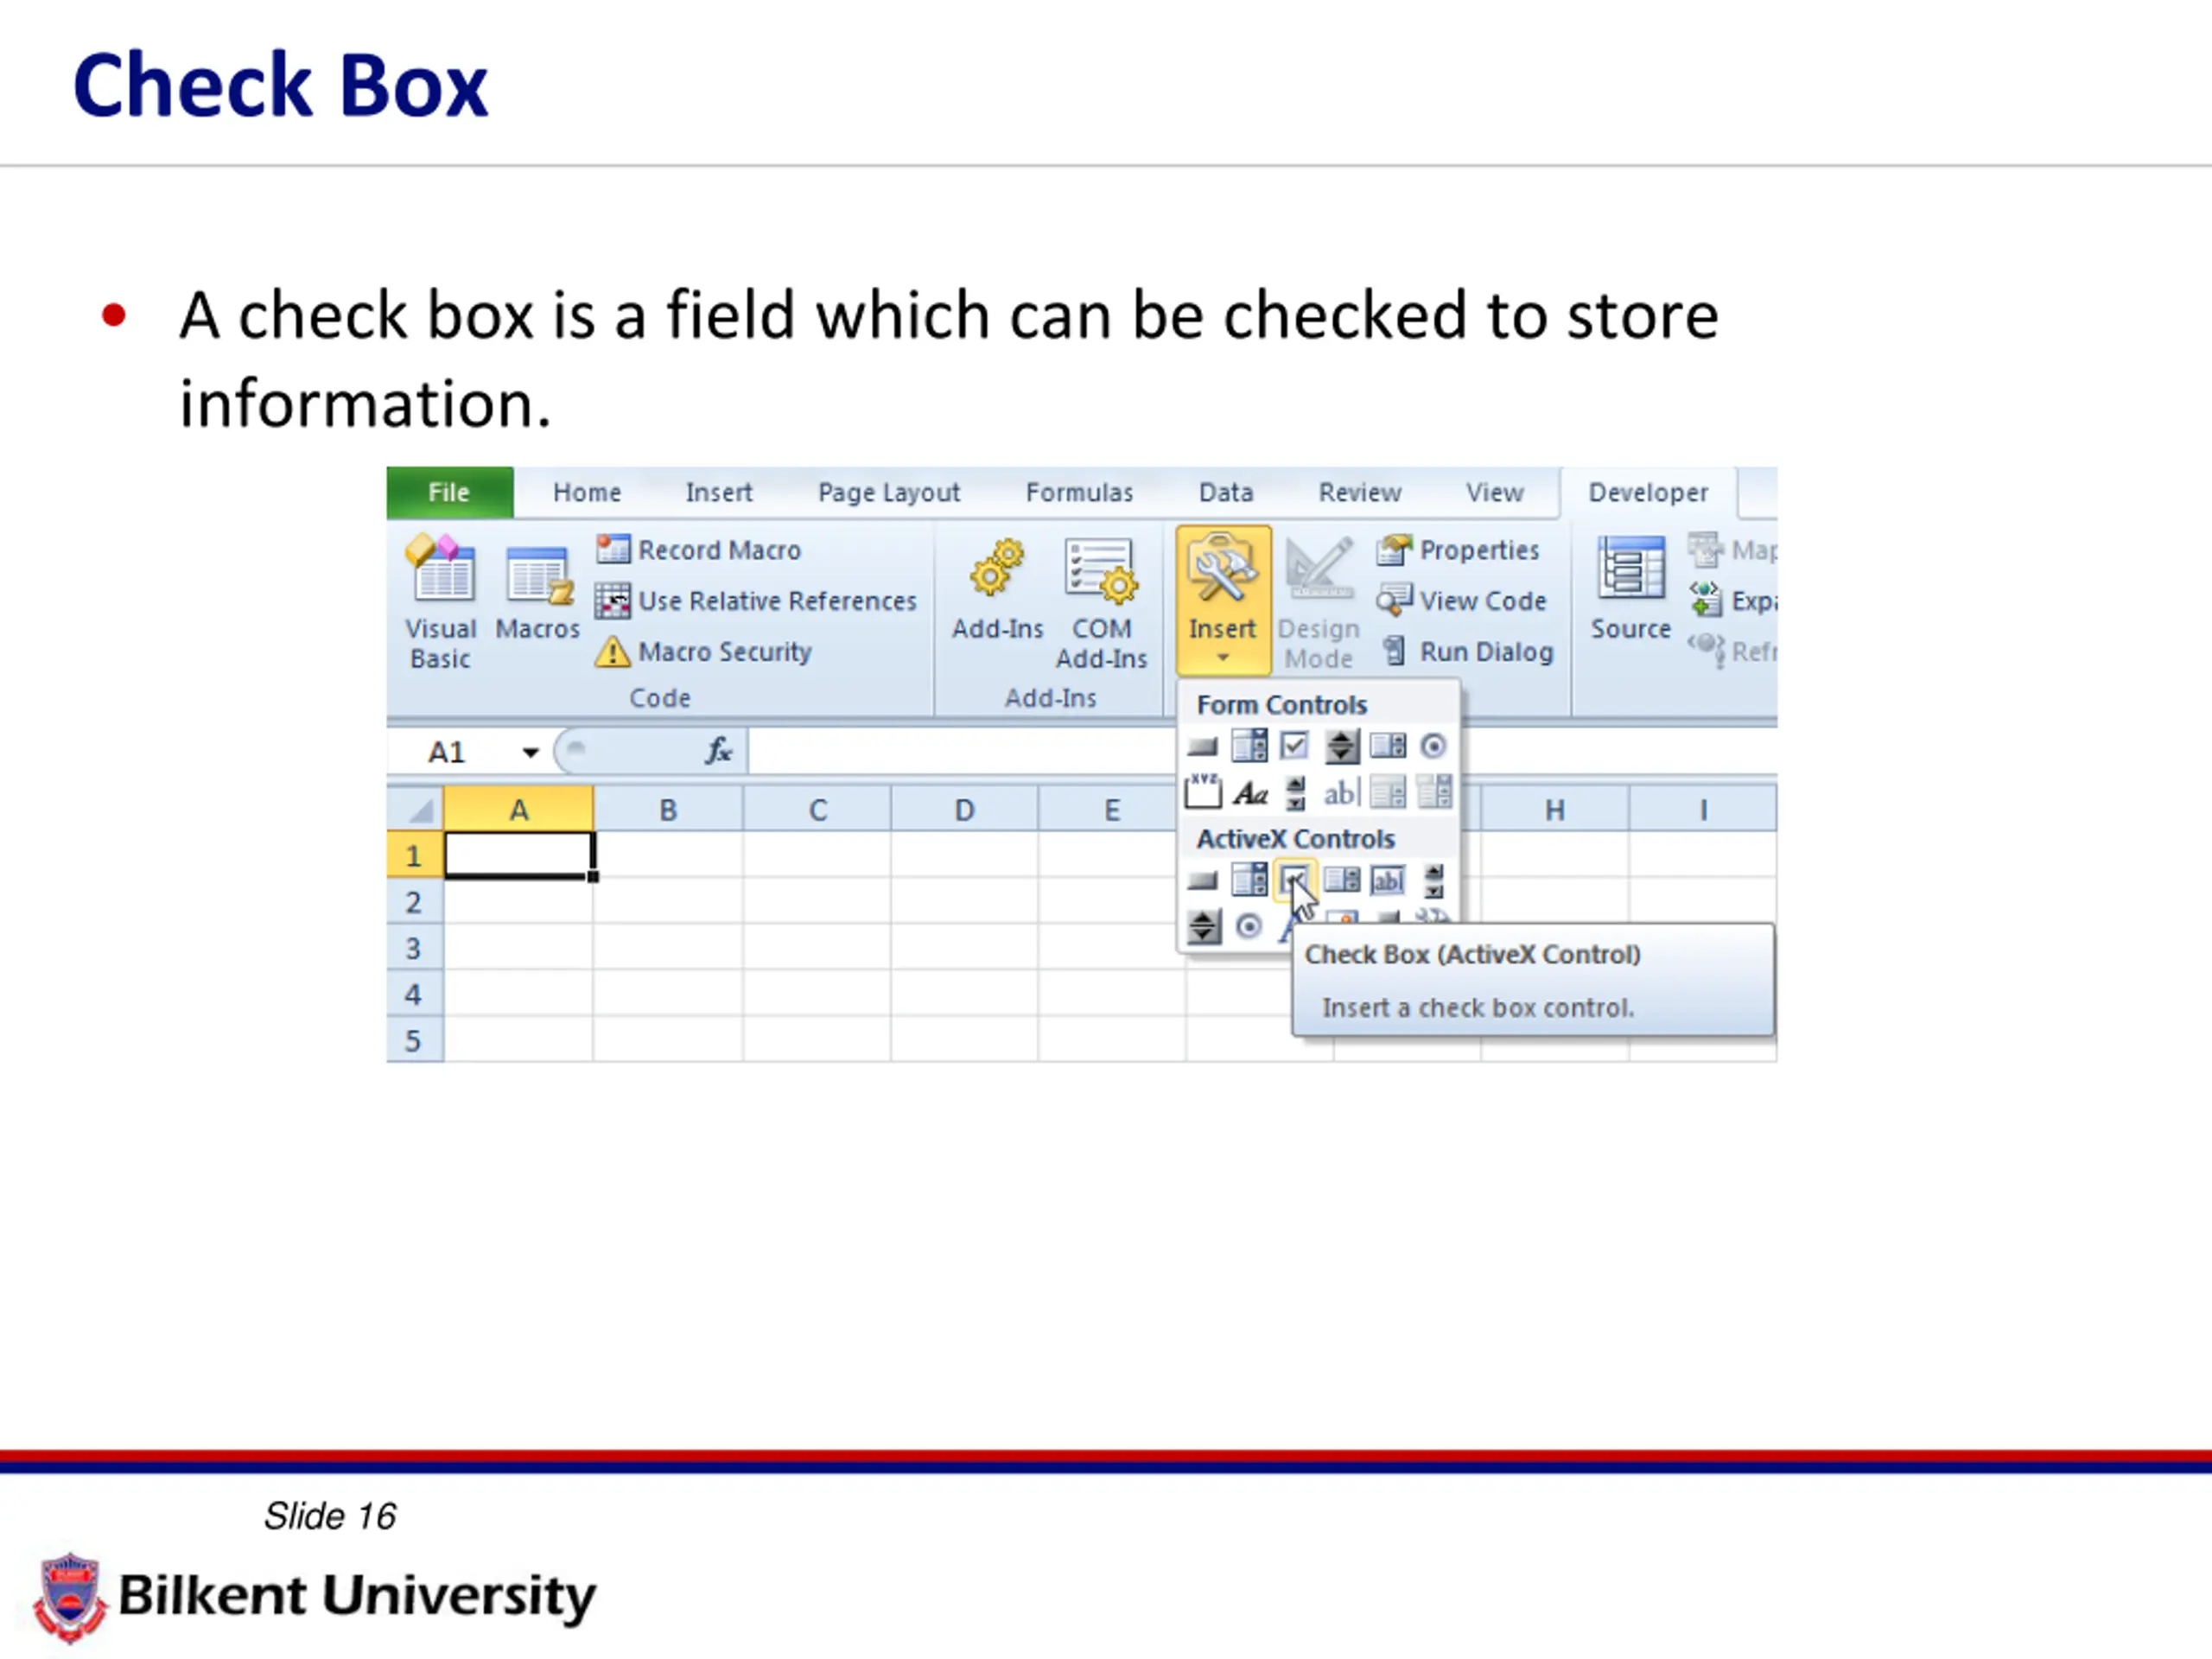Switch to the Review tab
The image size is (2212, 1659).
[x=1360, y=492]
